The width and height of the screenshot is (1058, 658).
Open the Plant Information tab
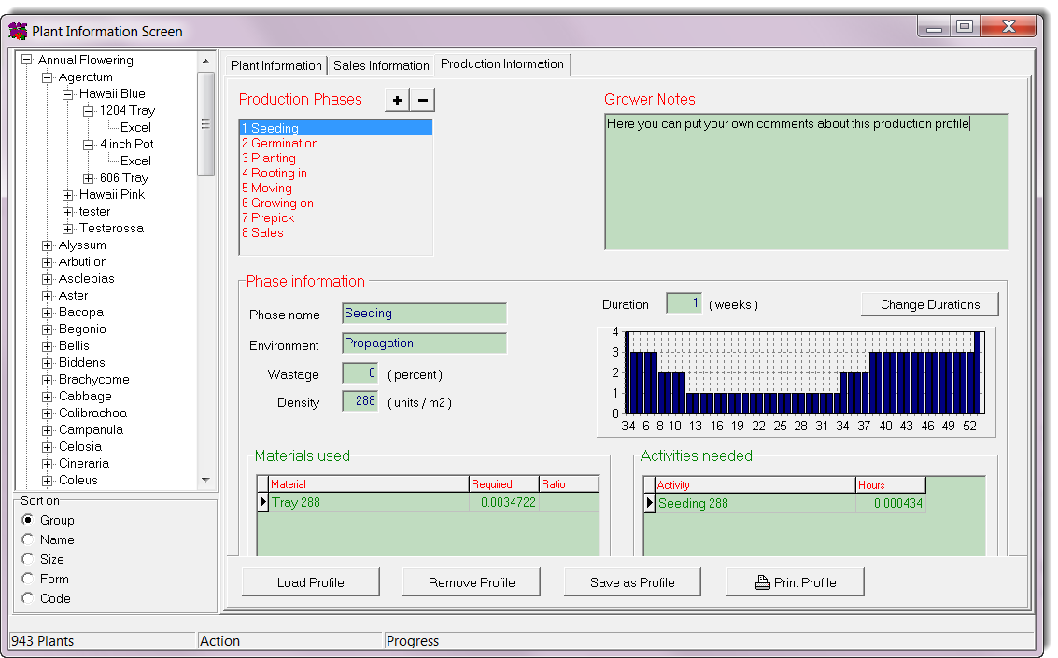275,65
